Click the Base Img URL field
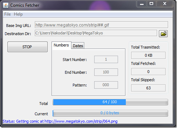177x128 pixels. point(101,25)
